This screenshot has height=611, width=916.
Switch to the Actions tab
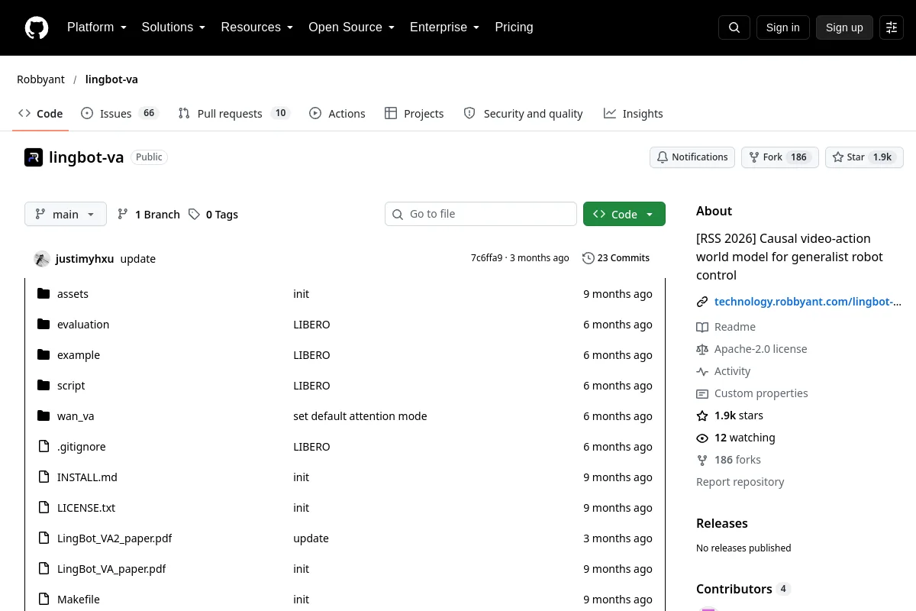coord(337,114)
